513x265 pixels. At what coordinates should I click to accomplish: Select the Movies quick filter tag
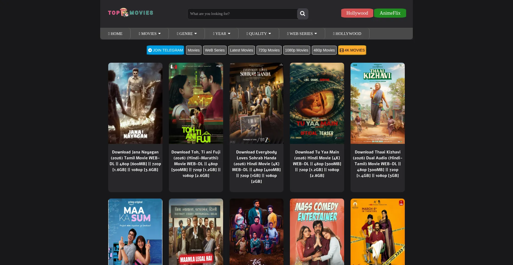194,50
